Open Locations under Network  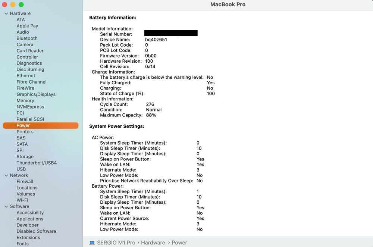[x=27, y=188]
